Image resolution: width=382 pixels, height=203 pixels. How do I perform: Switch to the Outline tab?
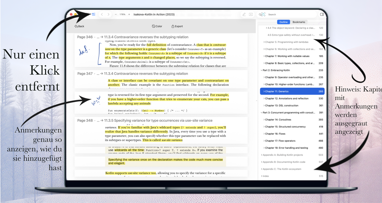283,22
